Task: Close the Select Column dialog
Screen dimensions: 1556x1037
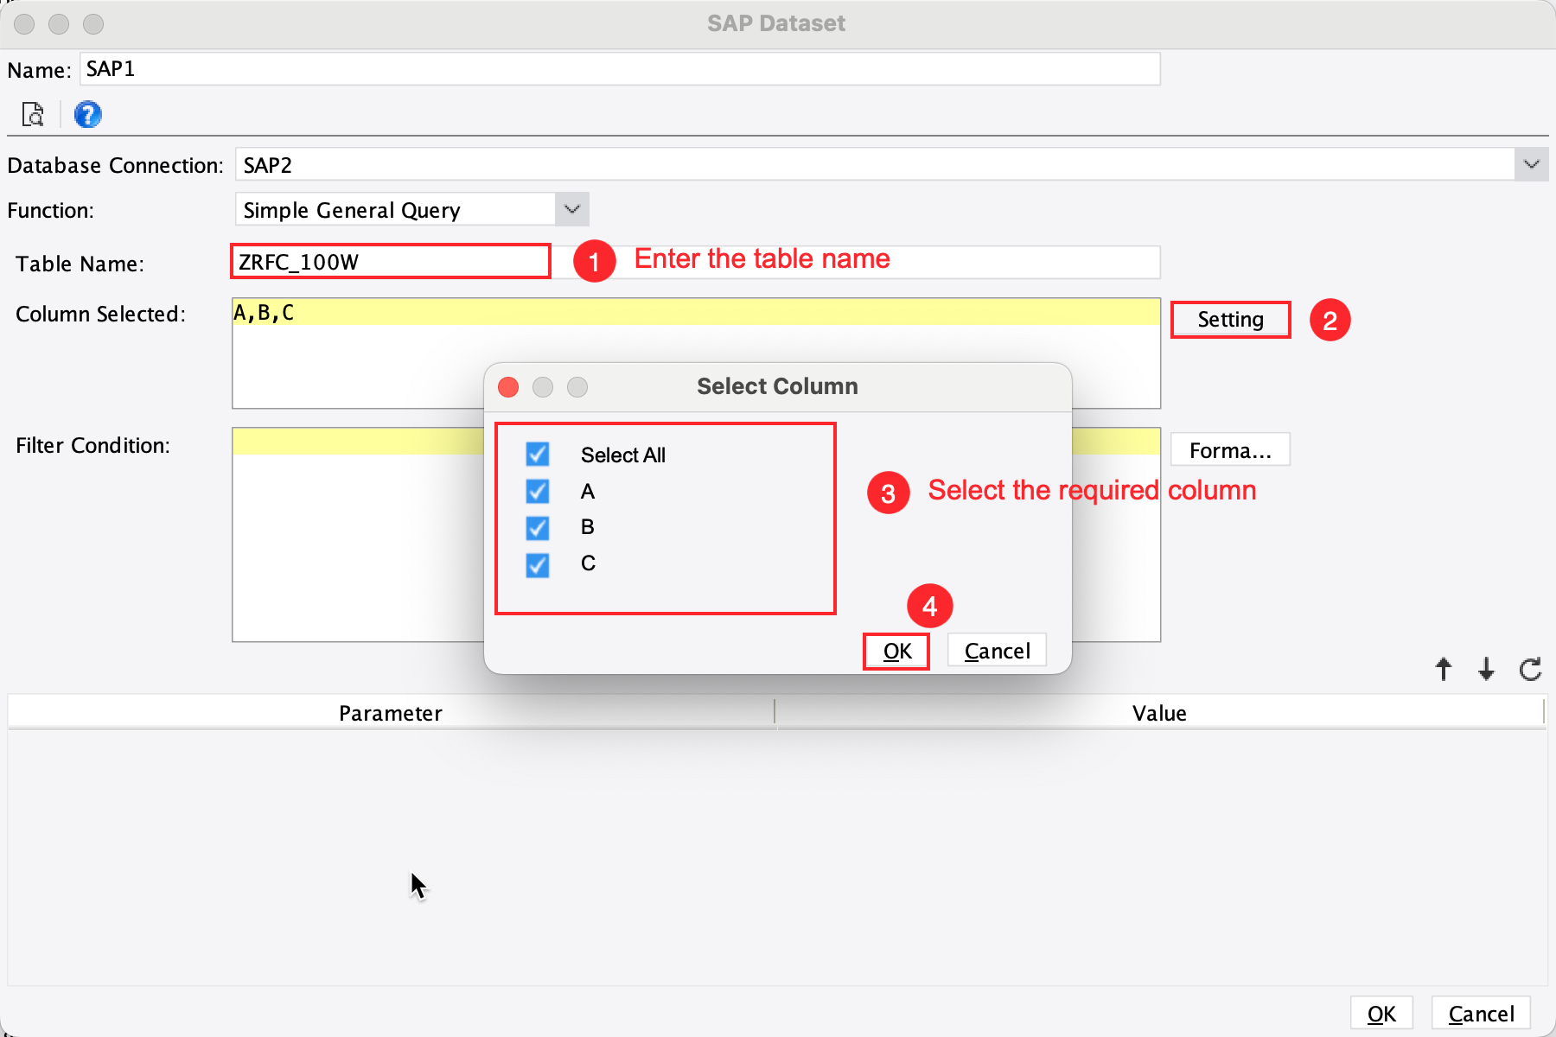Action: click(x=508, y=386)
